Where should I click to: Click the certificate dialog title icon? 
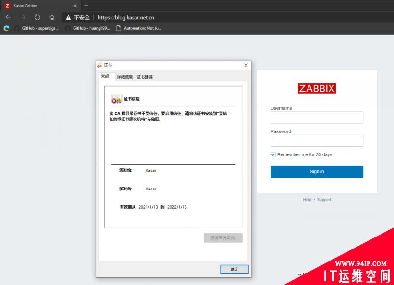coord(100,65)
